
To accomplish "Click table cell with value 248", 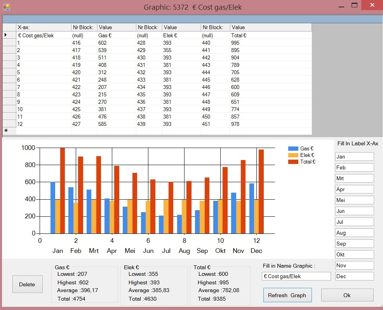I will pyautogui.click(x=117, y=80).
